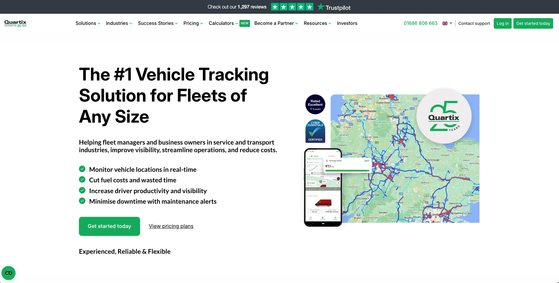
Task: Open the accessibility widget round green button
Action: pyautogui.click(x=8, y=273)
